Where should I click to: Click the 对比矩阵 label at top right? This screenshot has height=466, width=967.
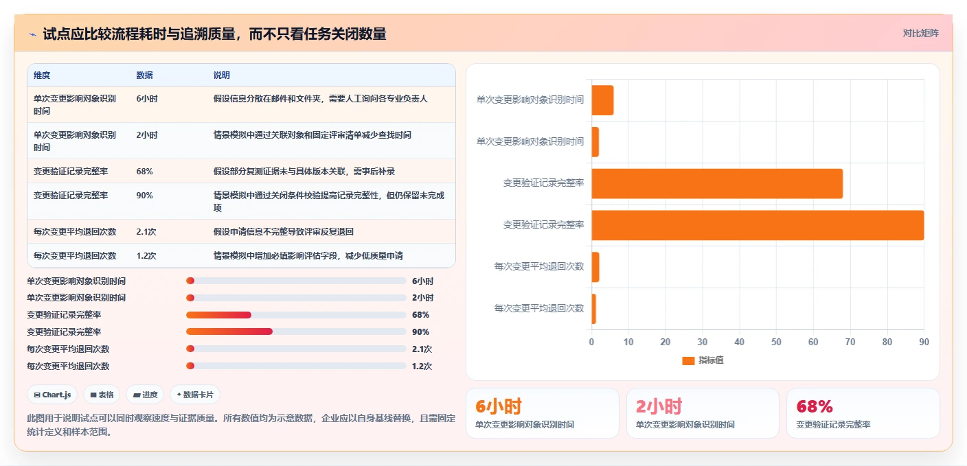[920, 33]
